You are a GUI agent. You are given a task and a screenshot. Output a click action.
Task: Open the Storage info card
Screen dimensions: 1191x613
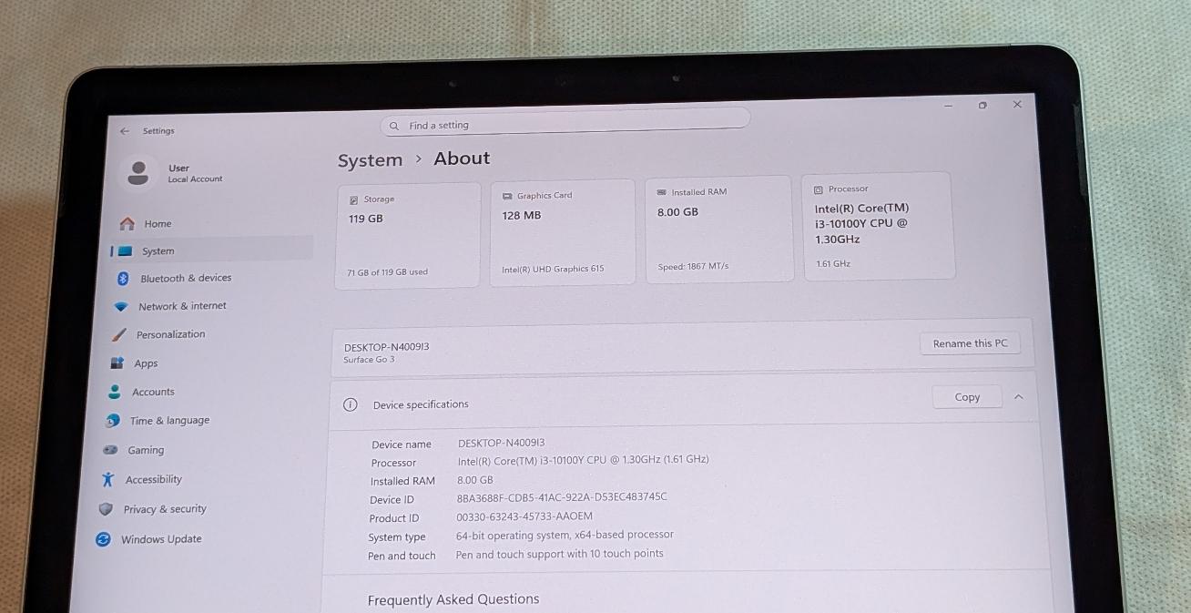407,235
